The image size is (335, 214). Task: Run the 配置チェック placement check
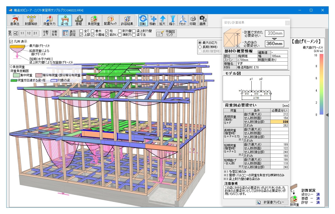pos(110,20)
